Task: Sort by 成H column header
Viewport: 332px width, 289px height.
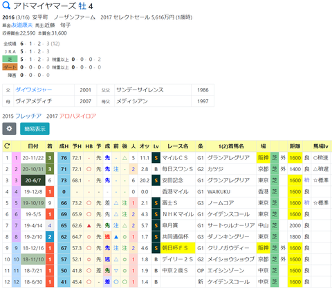Action: tap(64, 146)
